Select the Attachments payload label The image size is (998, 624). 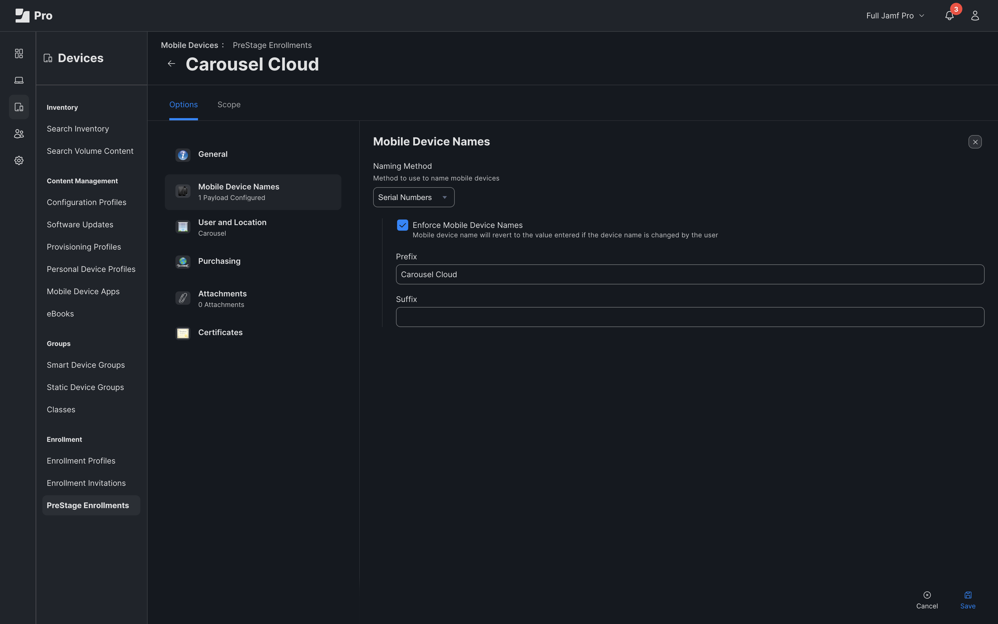(x=222, y=294)
